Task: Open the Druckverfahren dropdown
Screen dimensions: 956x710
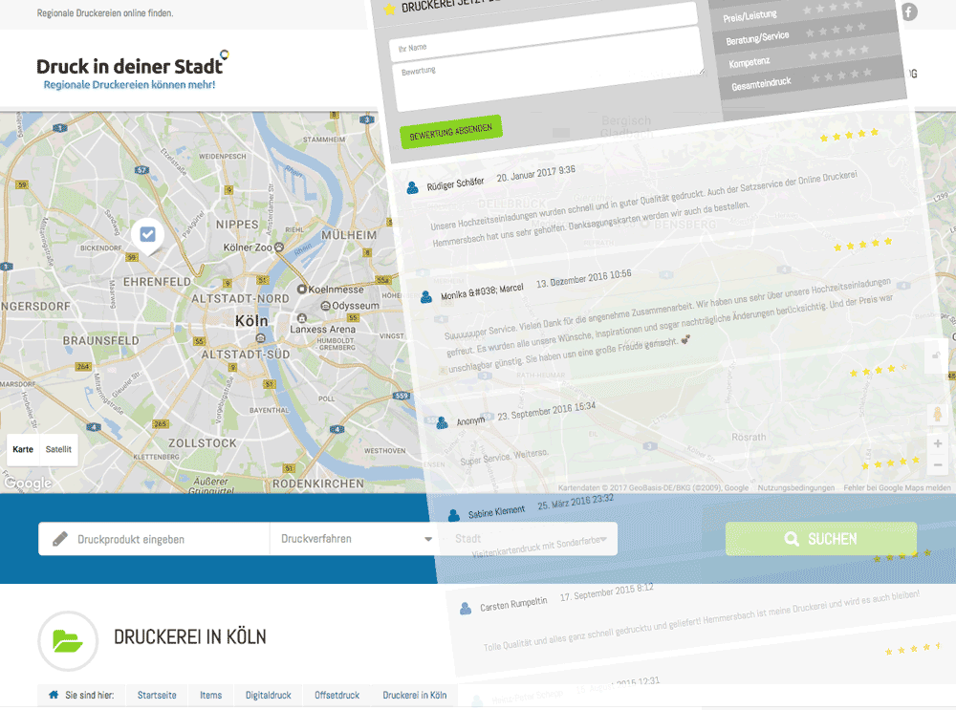Action: (357, 539)
